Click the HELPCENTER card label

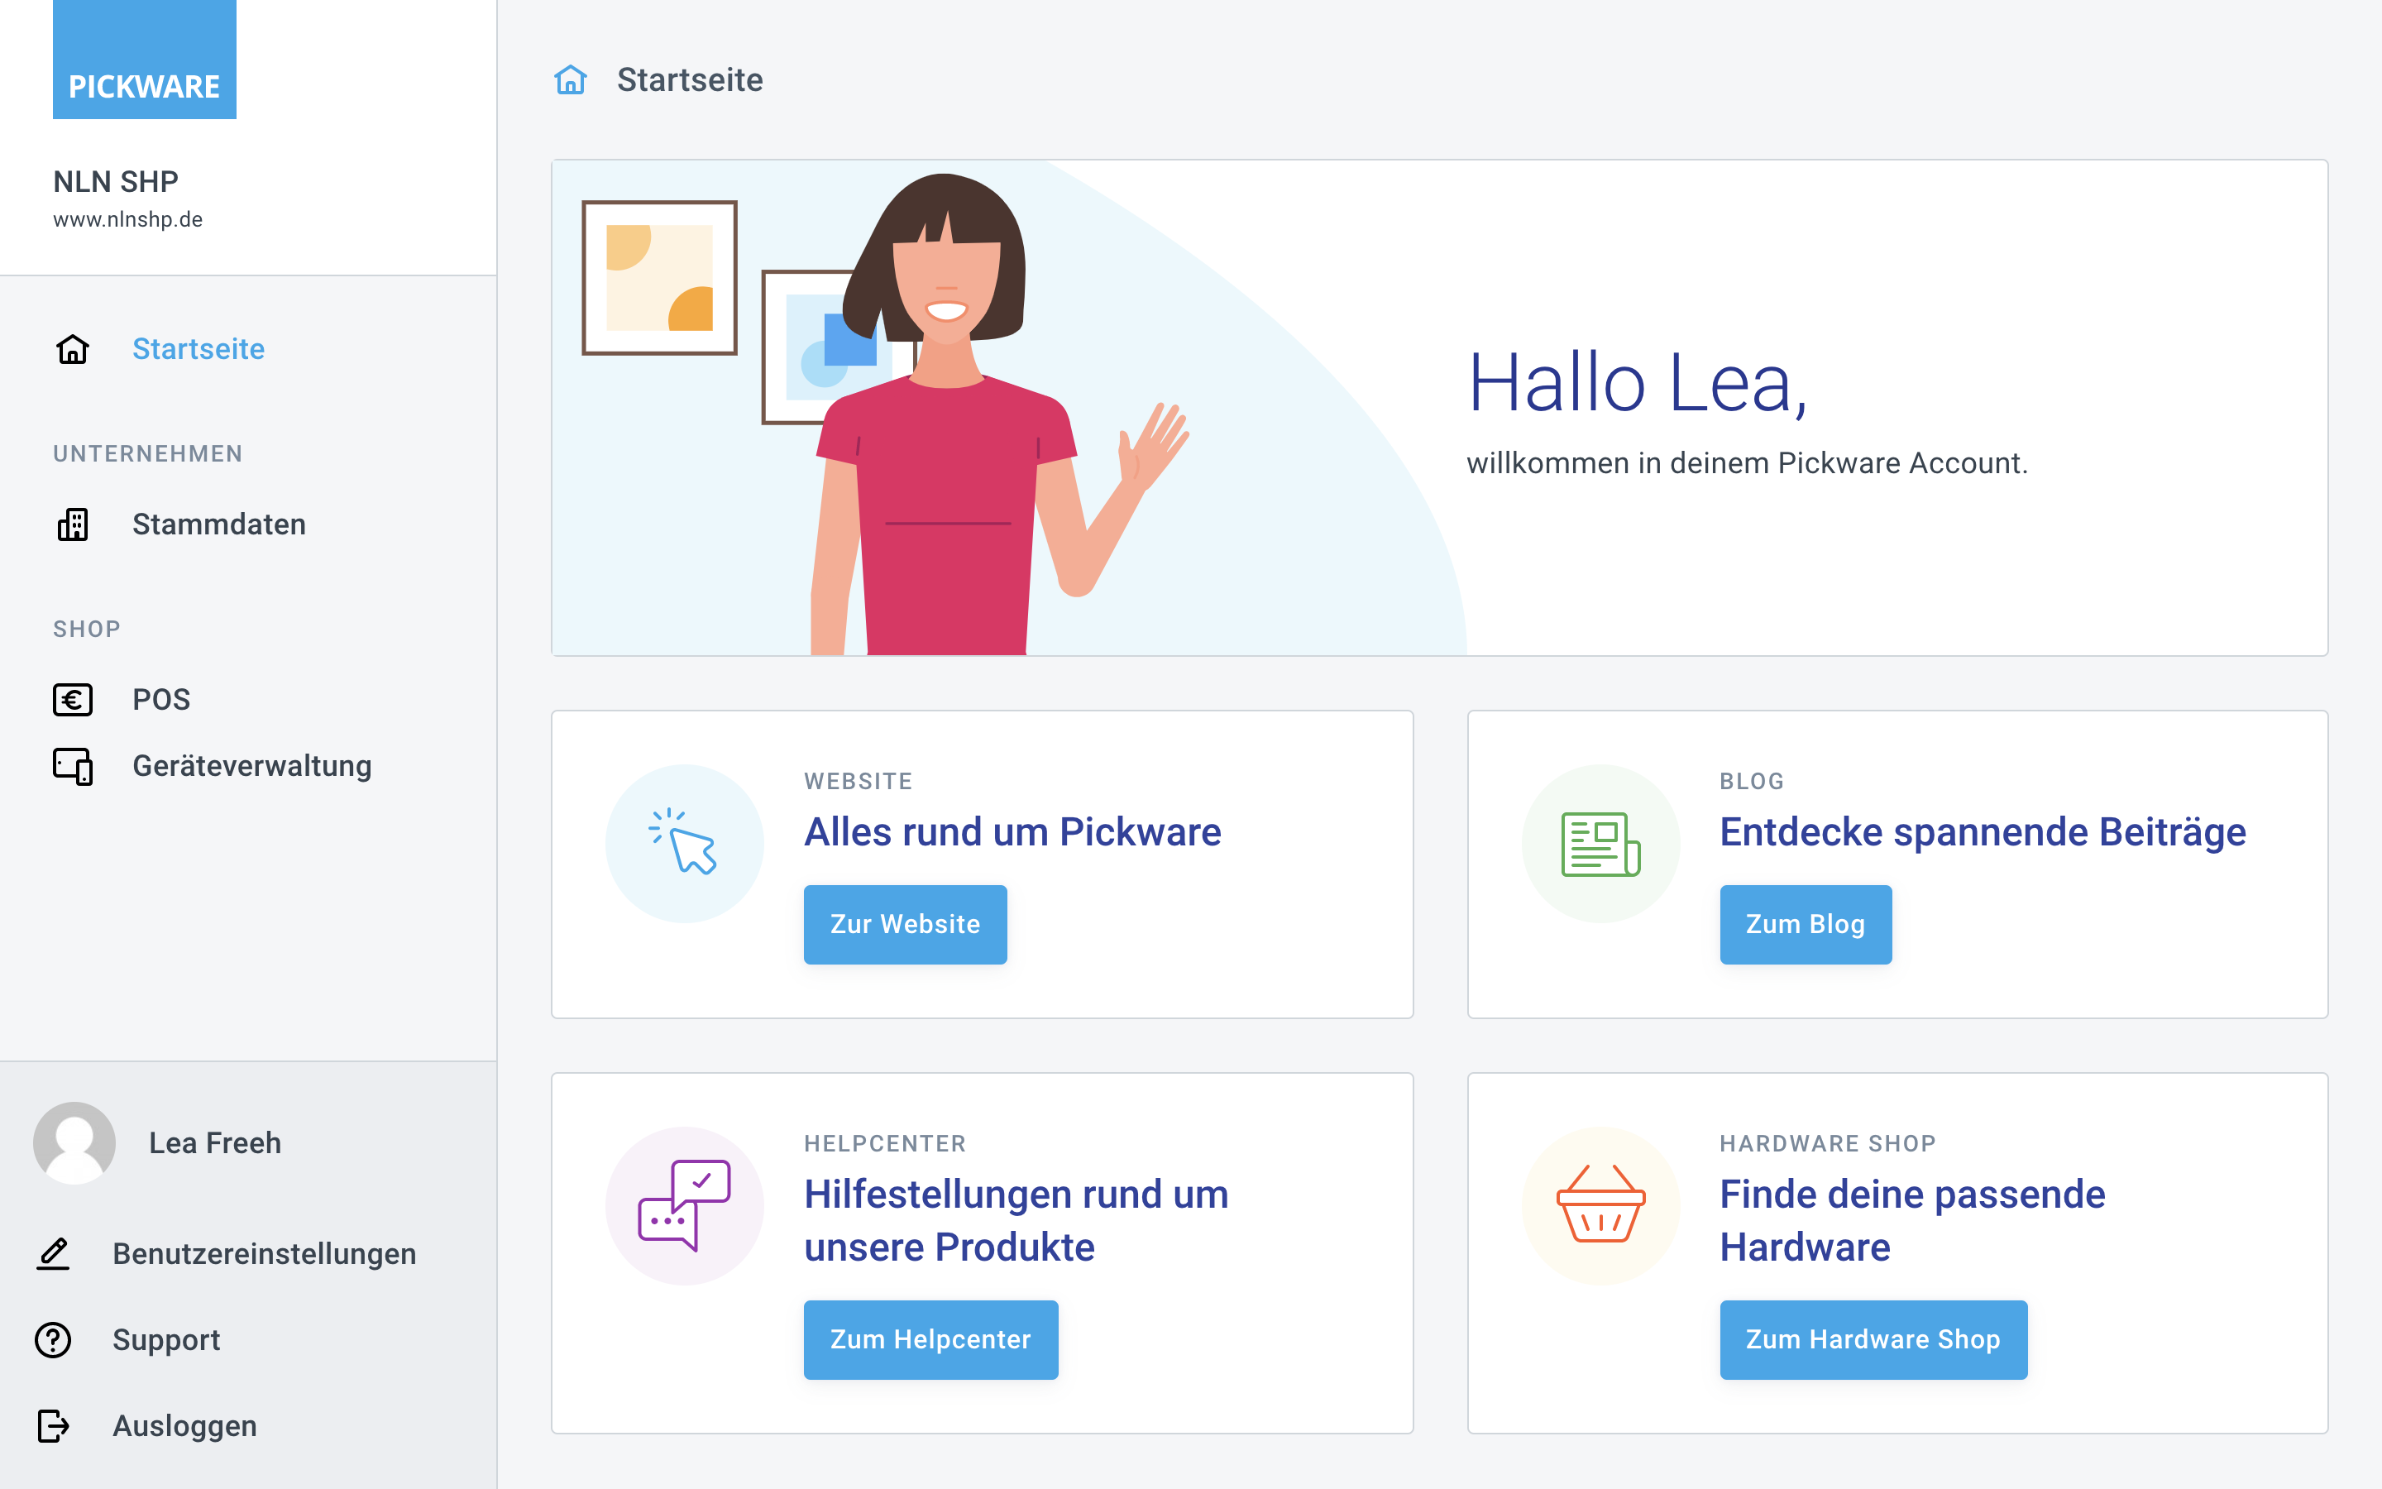point(885,1143)
